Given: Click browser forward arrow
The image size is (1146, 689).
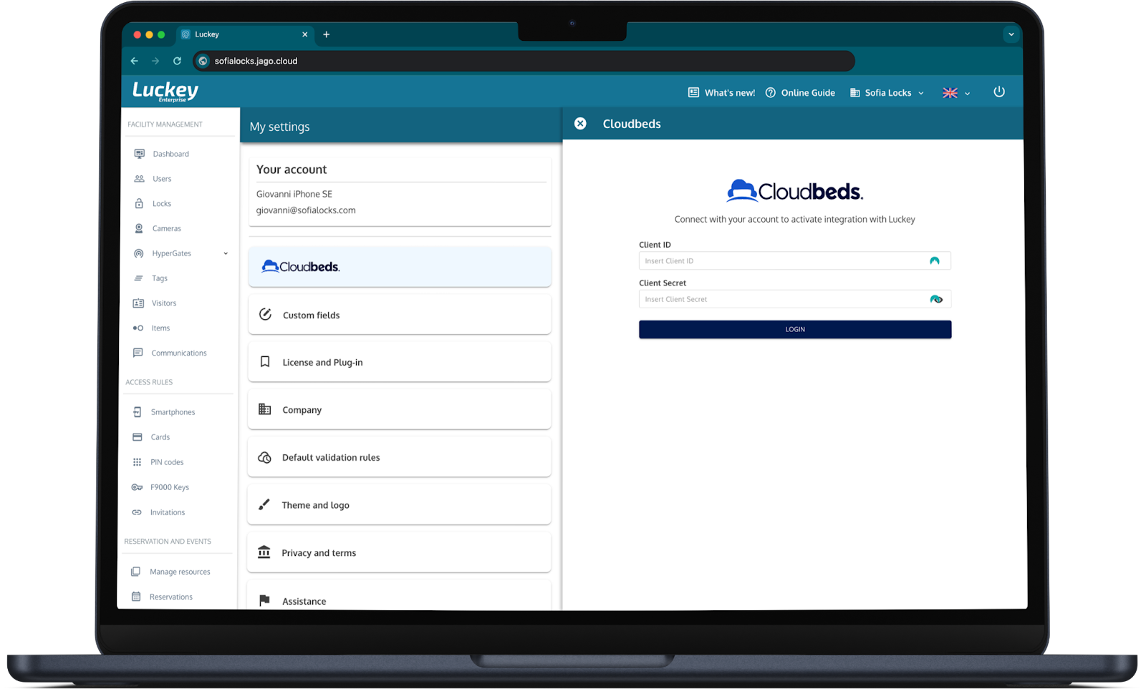Looking at the screenshot, I should [155, 61].
